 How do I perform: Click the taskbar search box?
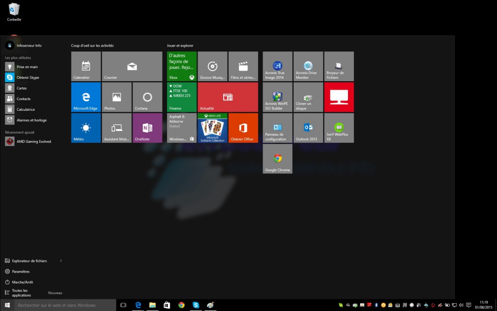point(66,305)
